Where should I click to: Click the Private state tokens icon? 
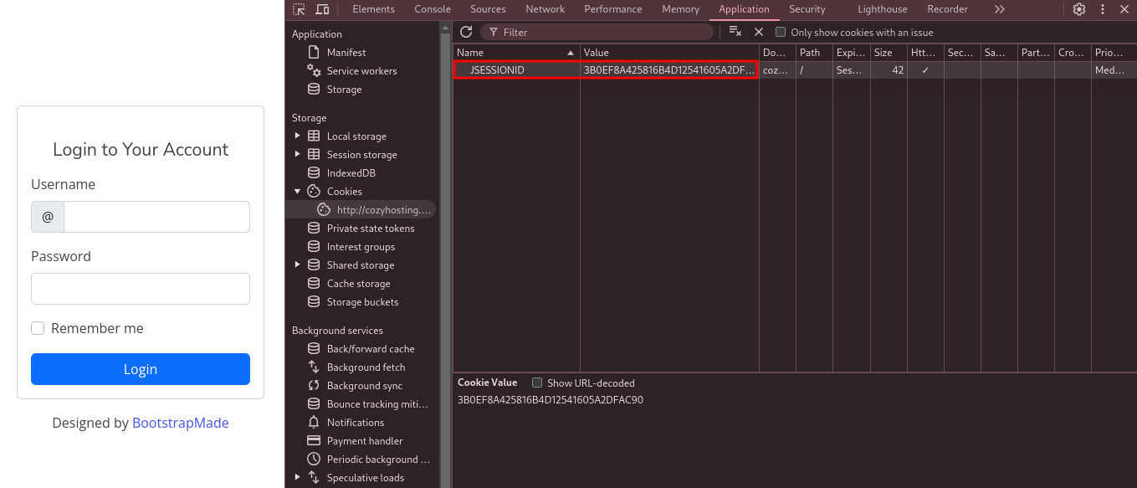(x=314, y=228)
